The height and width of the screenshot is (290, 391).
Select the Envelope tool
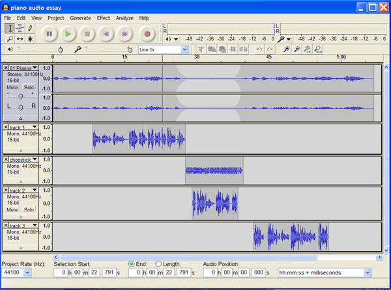[20, 29]
